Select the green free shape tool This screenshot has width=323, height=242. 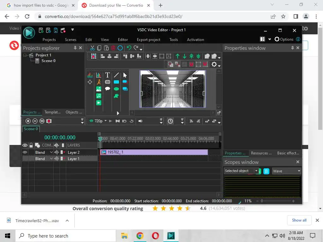pyautogui.click(x=116, y=96)
